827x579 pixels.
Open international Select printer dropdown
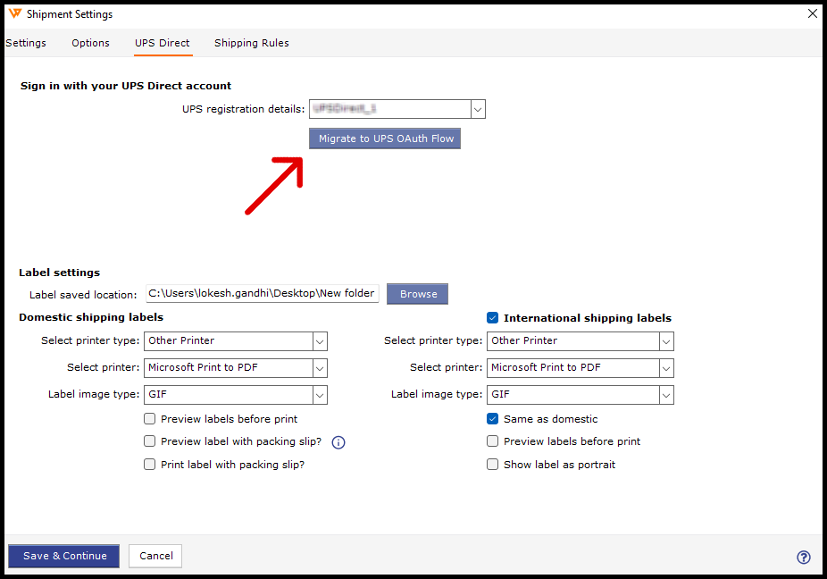tap(665, 368)
